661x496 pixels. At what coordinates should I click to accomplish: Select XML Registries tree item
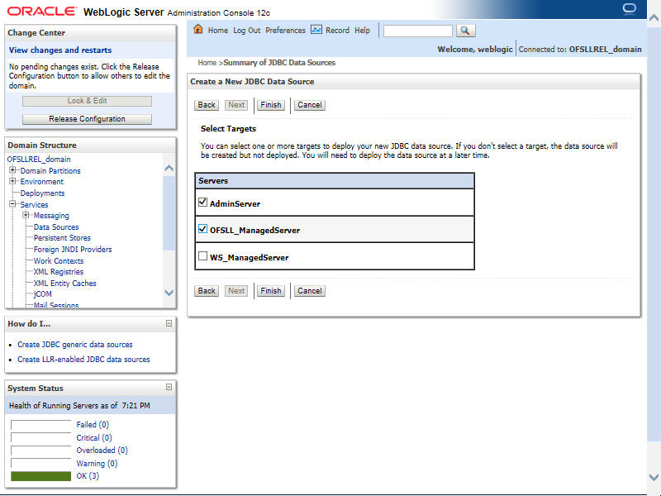click(x=59, y=272)
